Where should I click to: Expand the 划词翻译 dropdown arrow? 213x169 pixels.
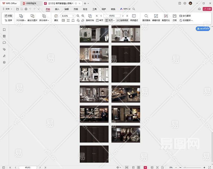pos(192,21)
